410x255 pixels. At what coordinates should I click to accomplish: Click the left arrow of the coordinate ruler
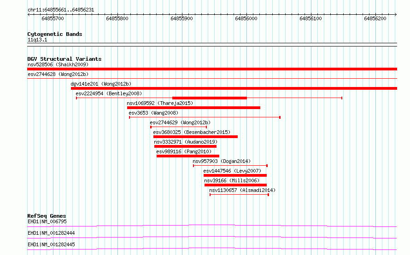(29, 15)
